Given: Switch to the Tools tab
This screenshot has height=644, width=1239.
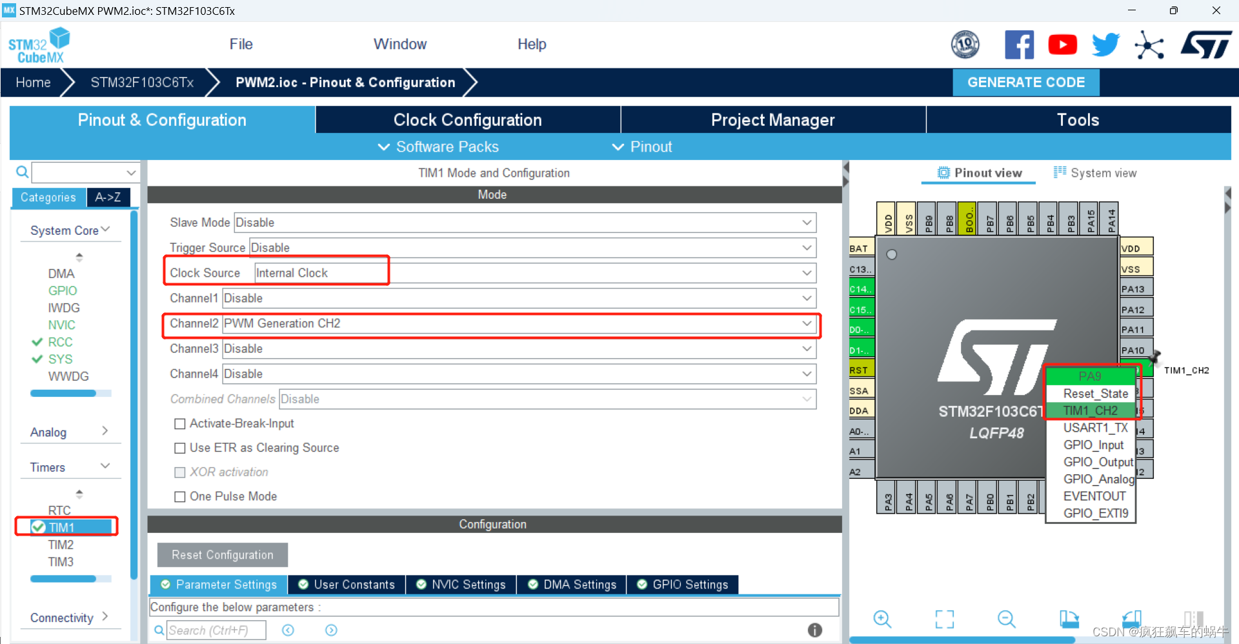Looking at the screenshot, I should tap(1078, 120).
